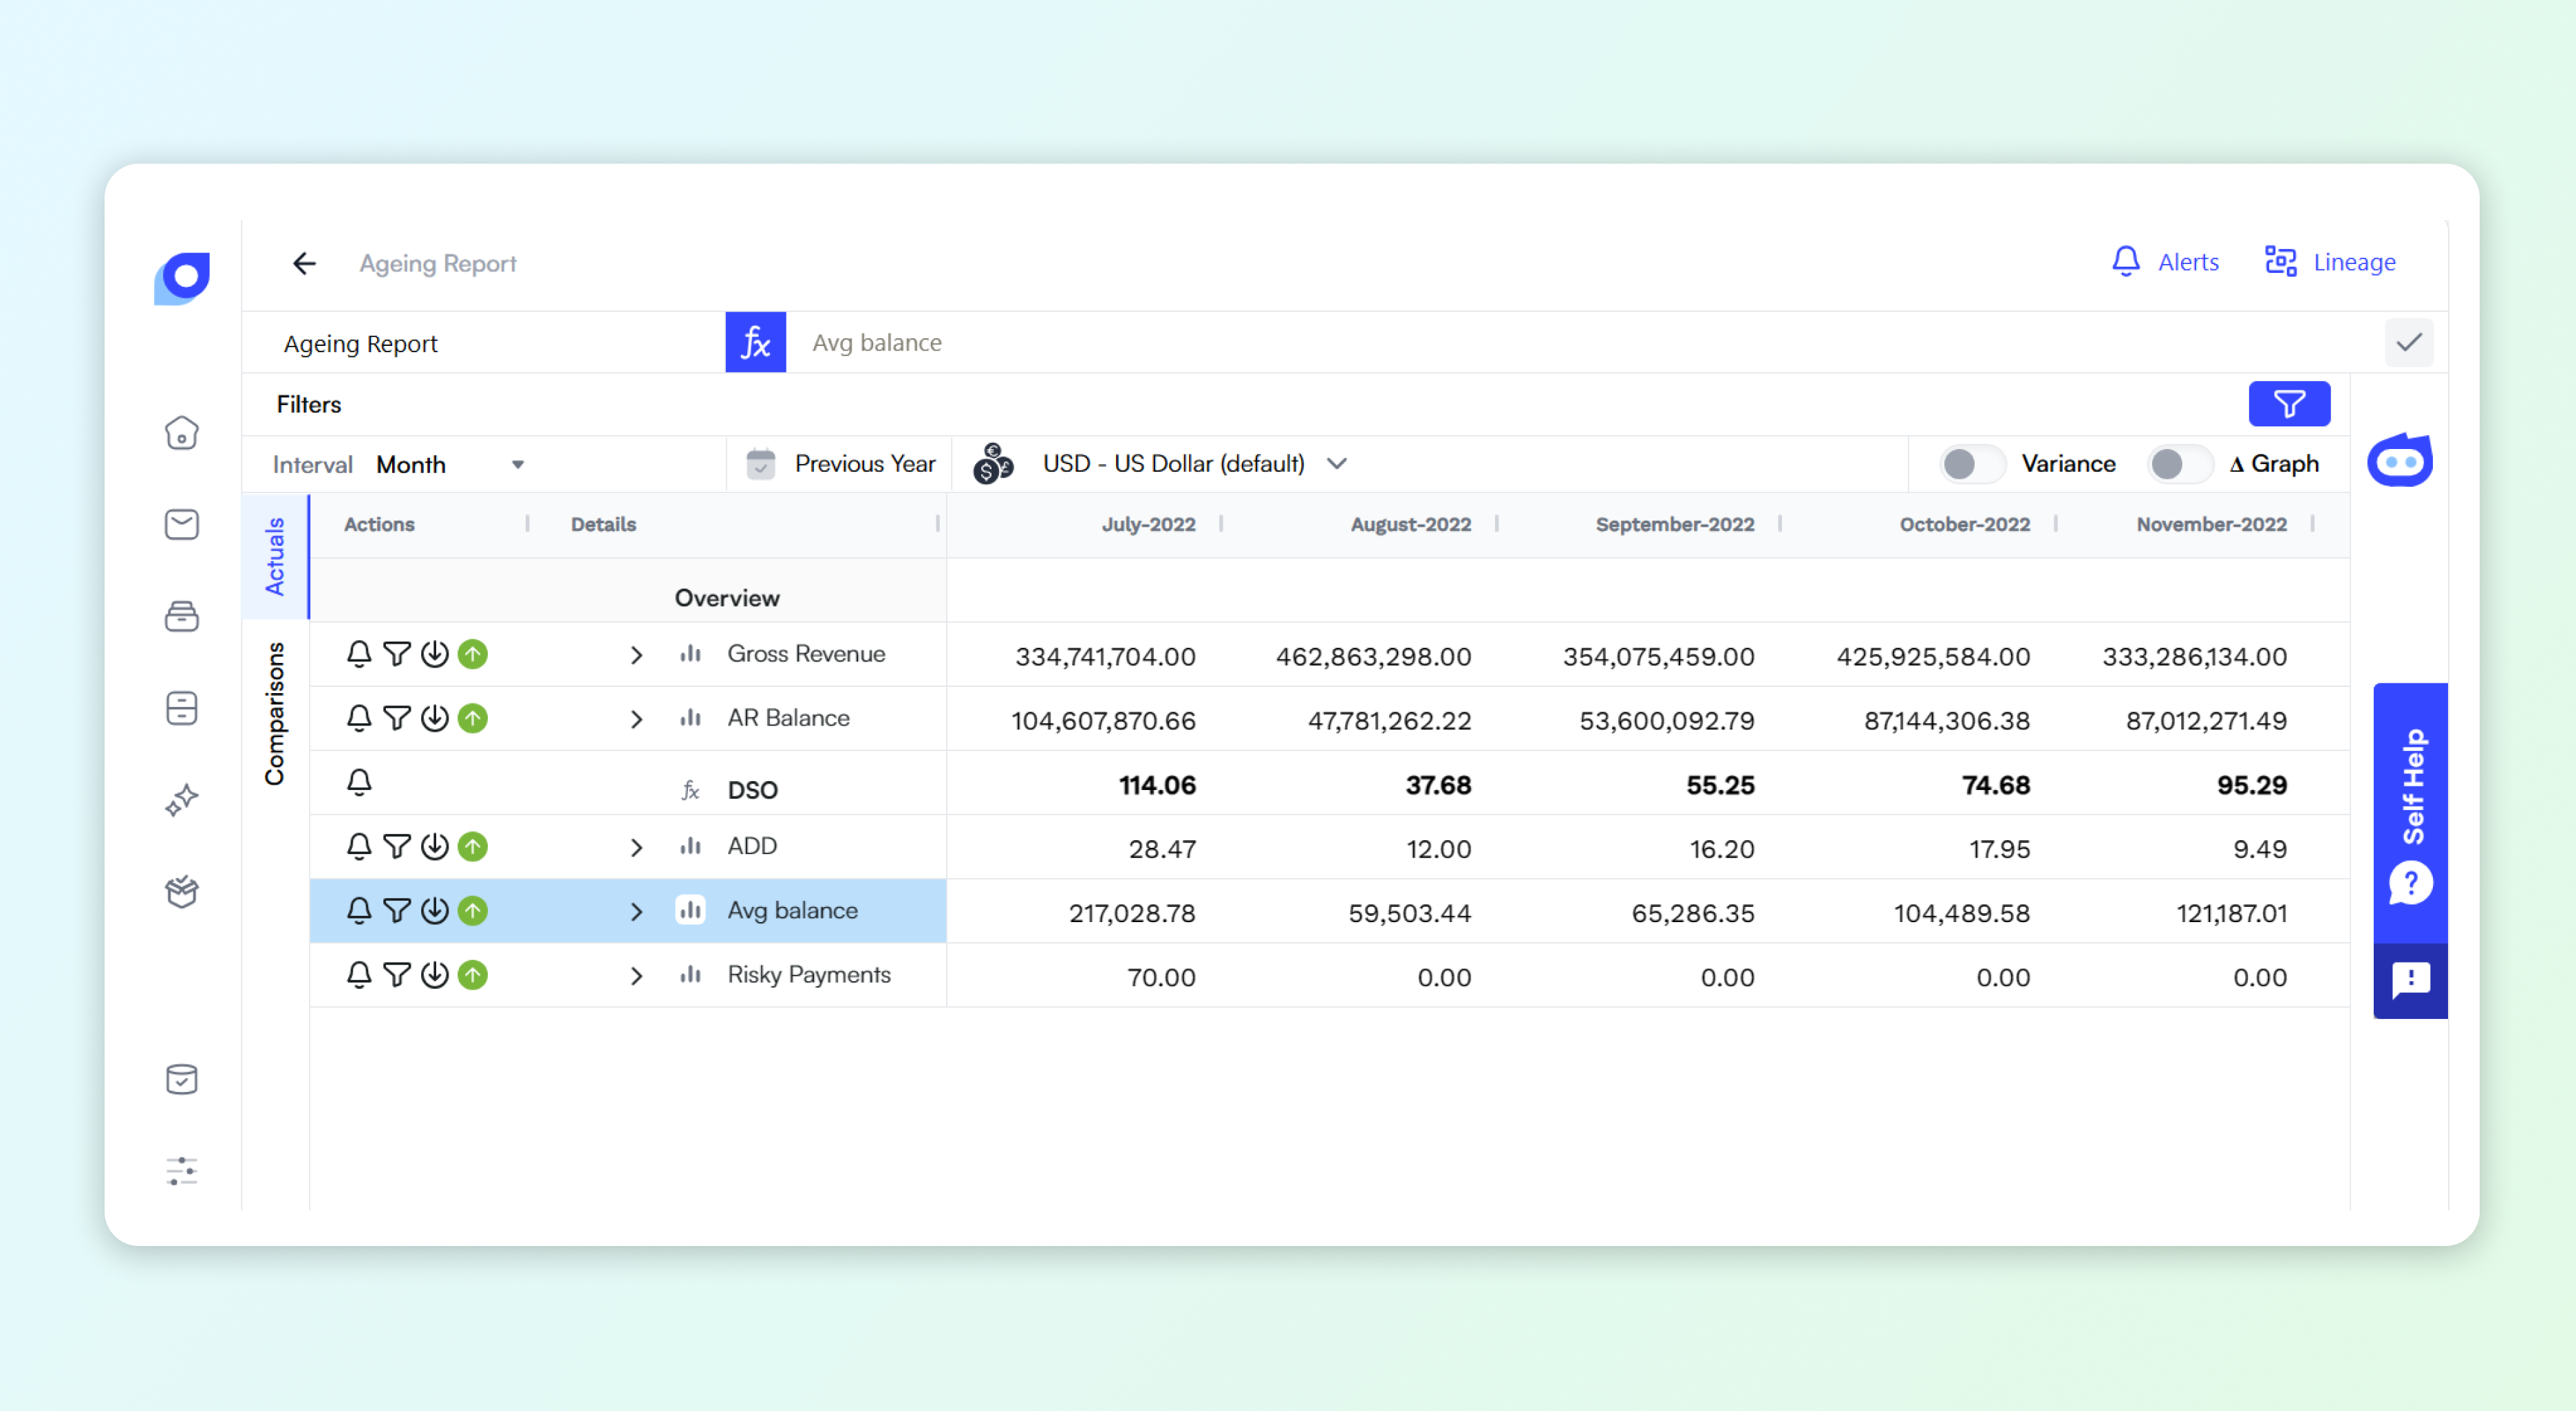Image resolution: width=2576 pixels, height=1411 pixels.
Task: Open the sliders settings icon in the sidebar
Action: [x=181, y=1170]
